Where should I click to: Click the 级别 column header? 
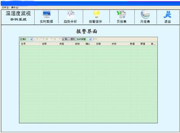77,44
